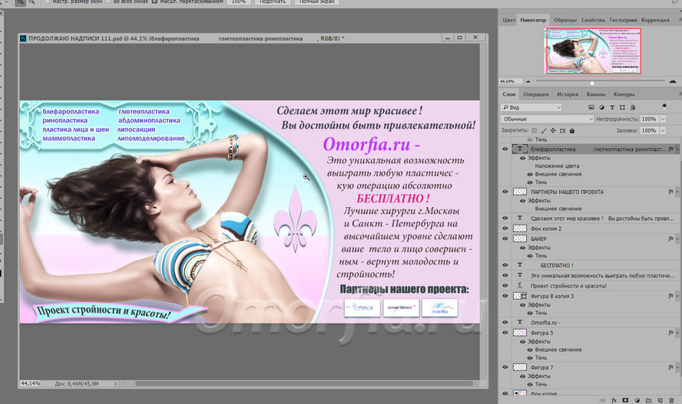Create new adjustment layer icon
The width and height of the screenshot is (682, 404).
[x=637, y=400]
